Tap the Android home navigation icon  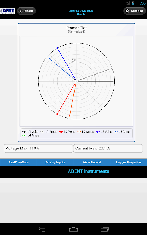[x=73, y=229]
